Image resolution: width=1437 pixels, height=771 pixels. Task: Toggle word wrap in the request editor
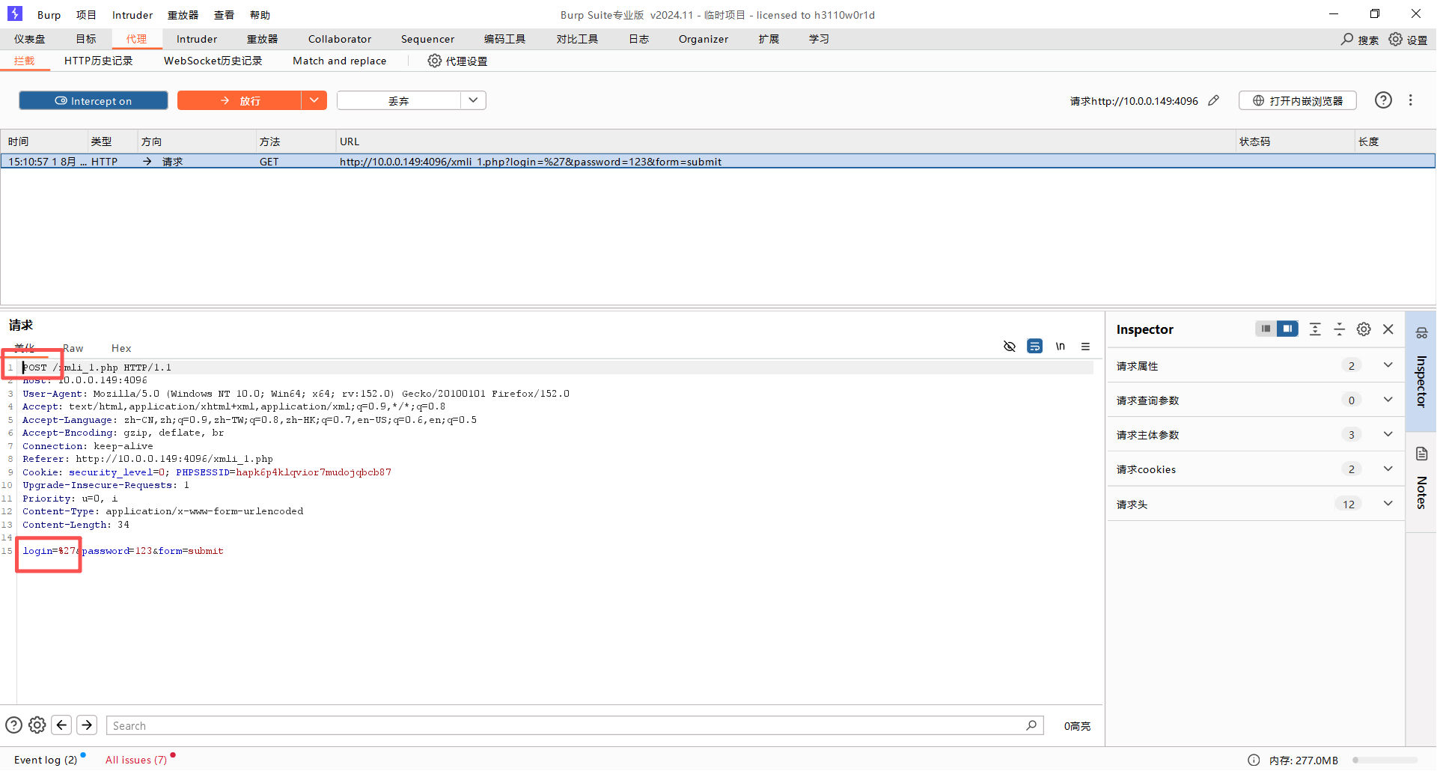coord(1035,347)
